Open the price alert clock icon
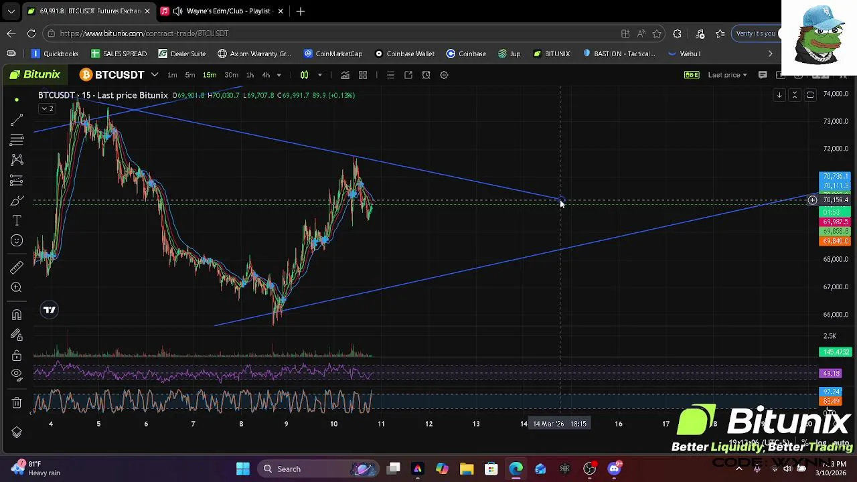The width and height of the screenshot is (857, 482). 426,75
